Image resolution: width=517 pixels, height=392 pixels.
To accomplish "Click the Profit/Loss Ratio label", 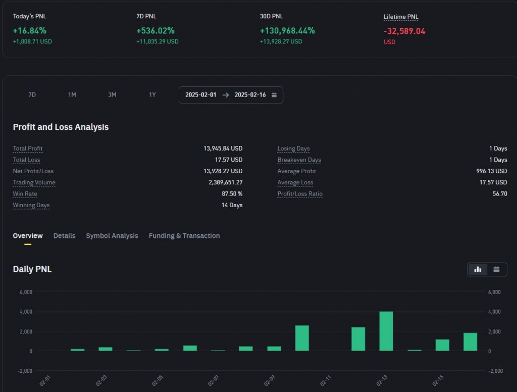I will 299,194.
